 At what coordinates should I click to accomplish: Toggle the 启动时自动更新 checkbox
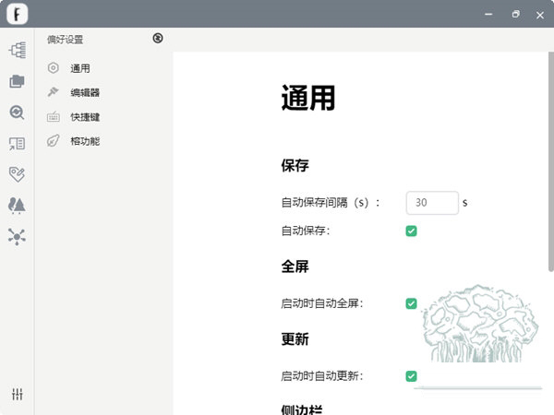point(411,375)
